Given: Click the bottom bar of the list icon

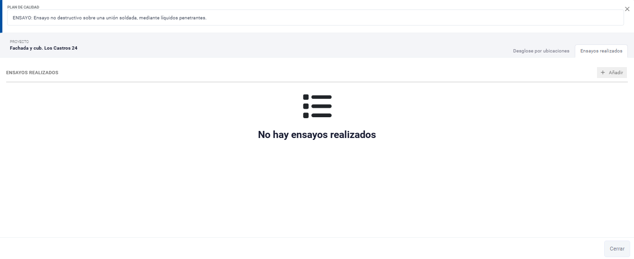Looking at the screenshot, I should pos(321,115).
